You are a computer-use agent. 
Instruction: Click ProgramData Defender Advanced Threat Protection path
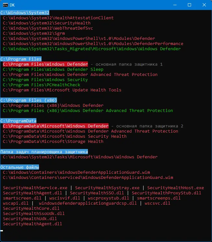tap(91, 131)
